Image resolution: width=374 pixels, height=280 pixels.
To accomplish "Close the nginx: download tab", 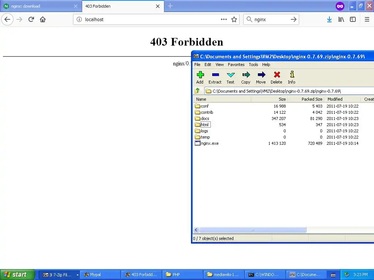I will [76, 6].
